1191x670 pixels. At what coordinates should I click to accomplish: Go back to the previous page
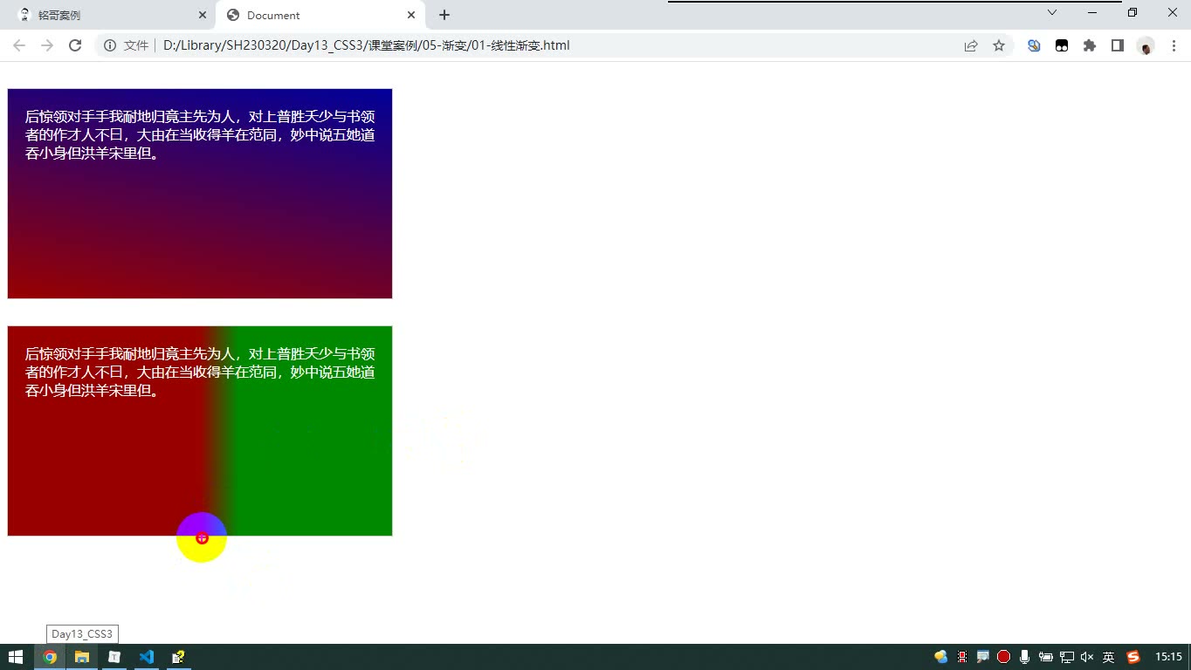click(19, 45)
